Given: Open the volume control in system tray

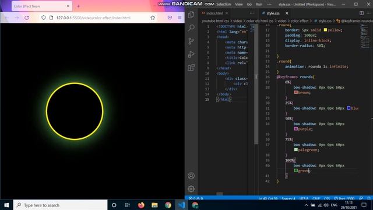Looking at the screenshot, I should click(x=326, y=205).
